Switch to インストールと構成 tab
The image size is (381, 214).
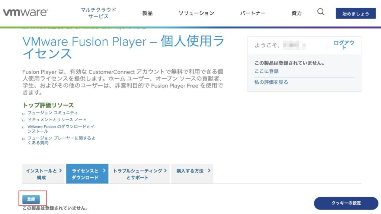coord(44,174)
